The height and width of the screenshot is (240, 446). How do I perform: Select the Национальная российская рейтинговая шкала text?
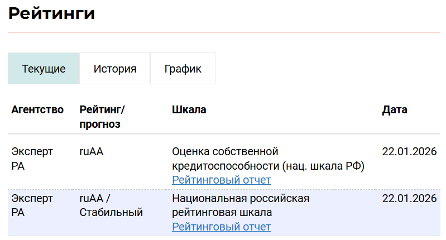(241, 205)
